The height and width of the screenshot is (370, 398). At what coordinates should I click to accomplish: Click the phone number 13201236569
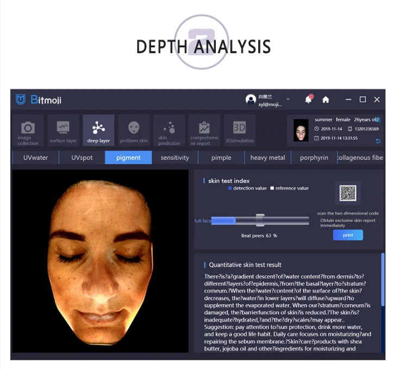pyautogui.click(x=366, y=129)
